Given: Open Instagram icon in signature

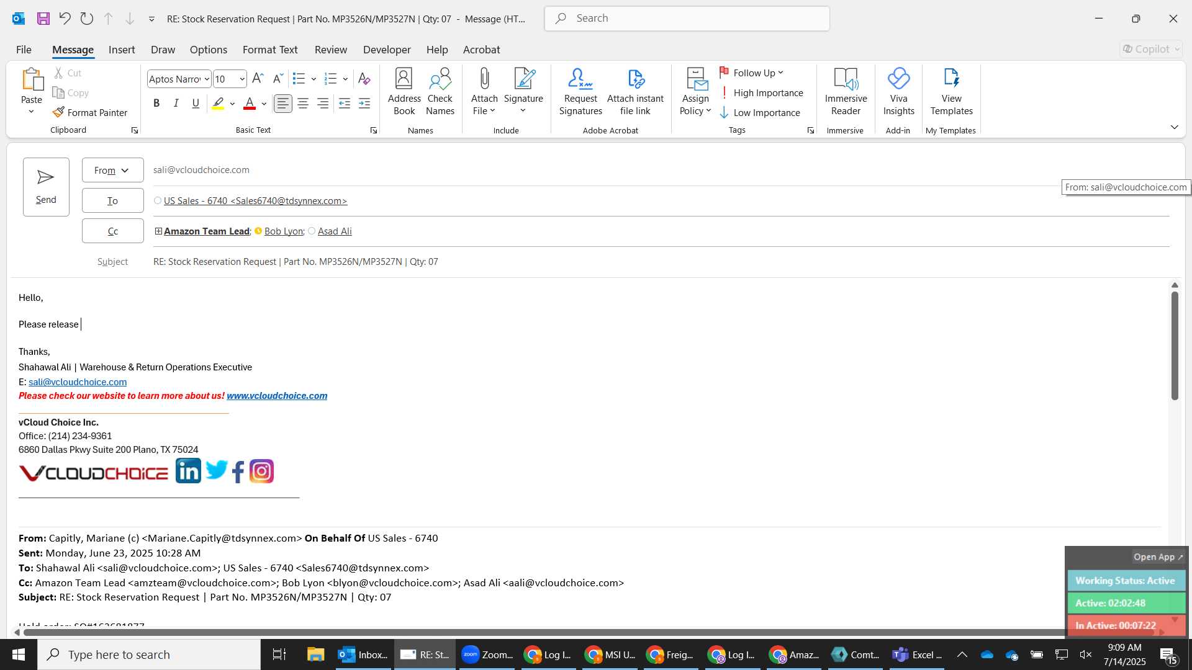Looking at the screenshot, I should tap(261, 471).
